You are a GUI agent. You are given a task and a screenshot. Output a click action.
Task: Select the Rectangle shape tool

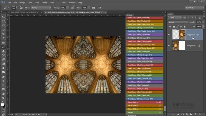tap(4, 90)
